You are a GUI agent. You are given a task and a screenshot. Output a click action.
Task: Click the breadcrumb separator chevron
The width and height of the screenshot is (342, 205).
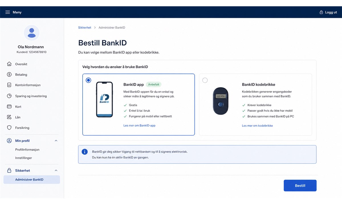coord(95,28)
